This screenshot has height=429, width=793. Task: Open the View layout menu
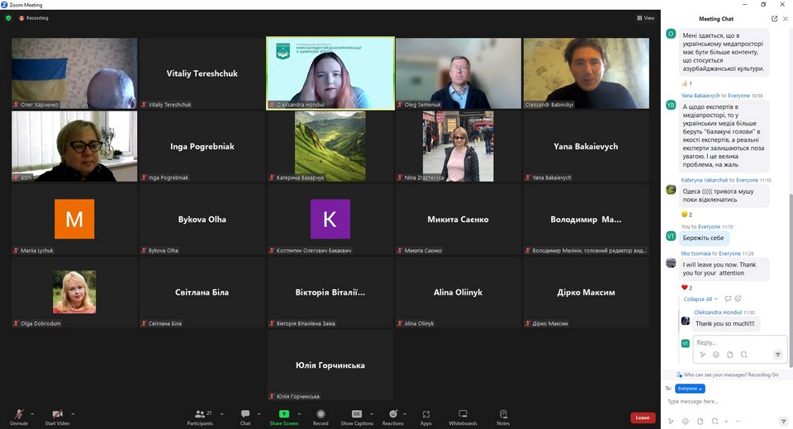tap(645, 17)
